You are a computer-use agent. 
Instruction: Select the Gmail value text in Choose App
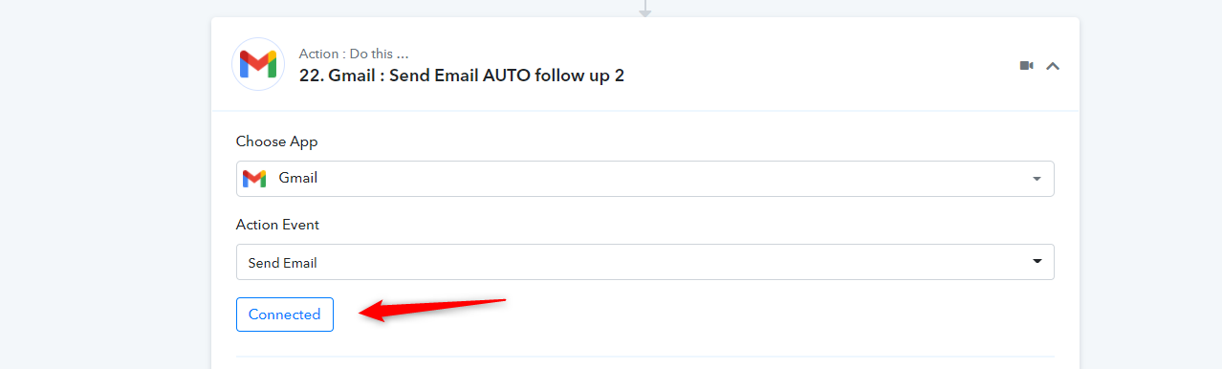pos(298,178)
